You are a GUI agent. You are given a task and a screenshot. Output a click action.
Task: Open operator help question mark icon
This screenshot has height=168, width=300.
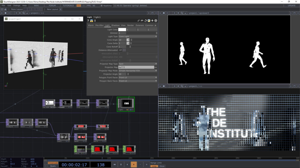88,21
